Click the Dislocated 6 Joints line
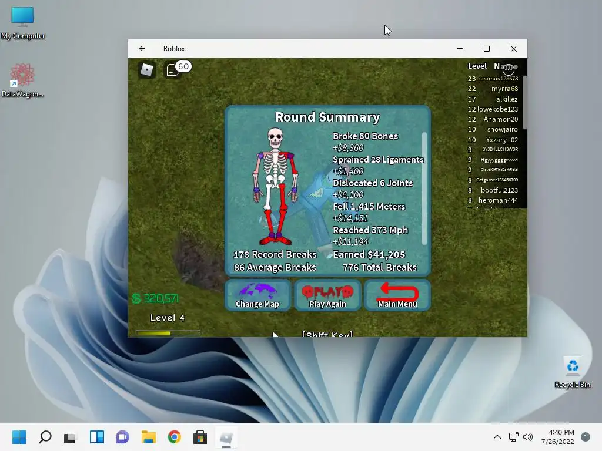This screenshot has height=451, width=602. (372, 183)
